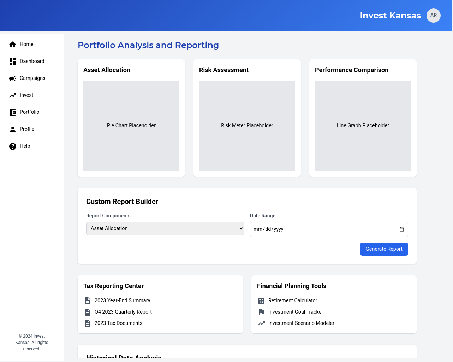
Task: Open the calendar picker in Date Range
Action: pos(401,229)
